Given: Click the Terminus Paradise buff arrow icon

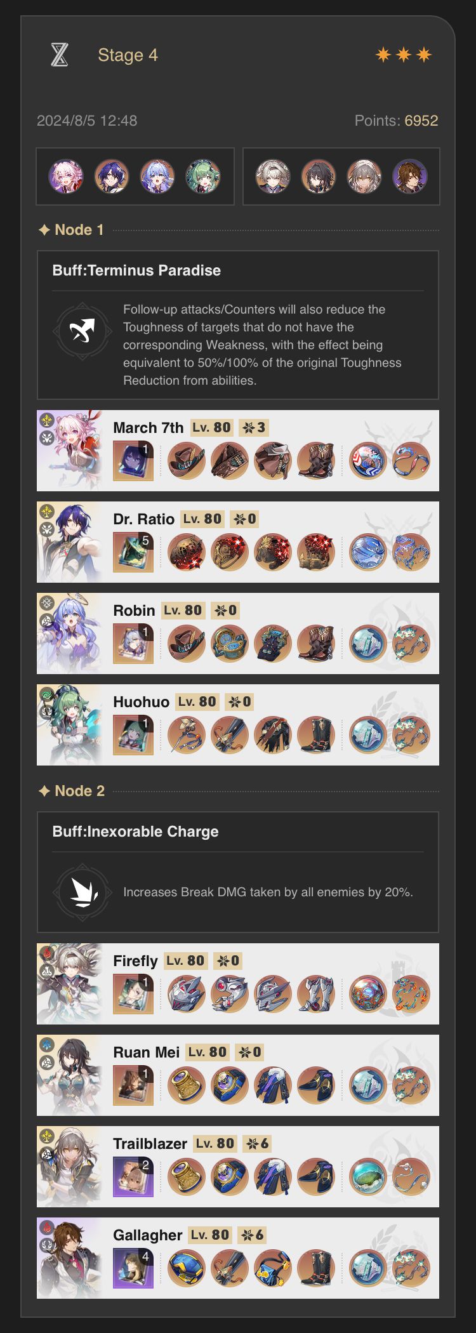Looking at the screenshot, I should (83, 331).
